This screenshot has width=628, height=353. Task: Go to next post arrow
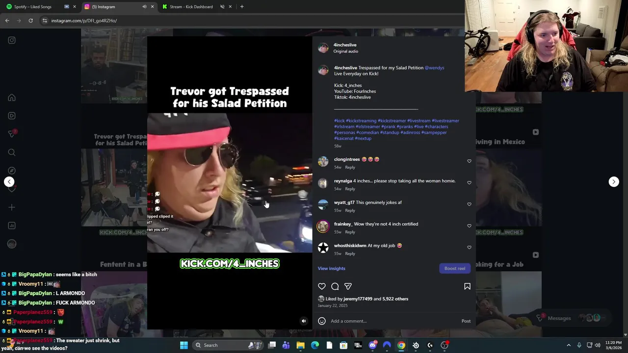[614, 182]
